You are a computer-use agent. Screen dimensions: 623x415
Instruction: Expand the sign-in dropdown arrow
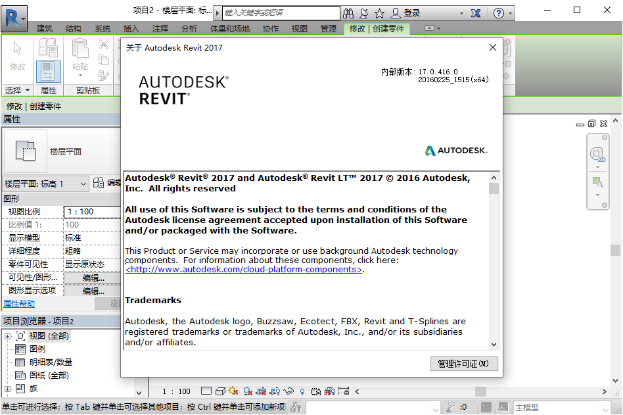click(461, 14)
